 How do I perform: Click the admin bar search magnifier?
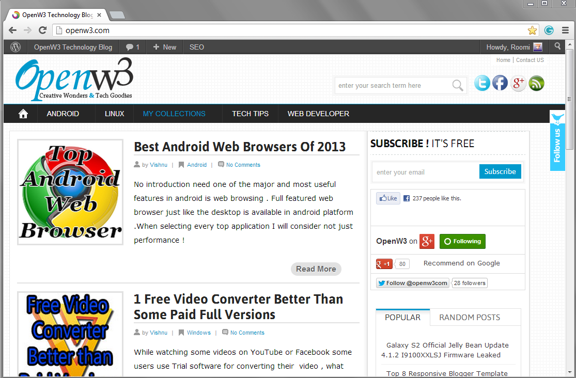click(x=557, y=46)
